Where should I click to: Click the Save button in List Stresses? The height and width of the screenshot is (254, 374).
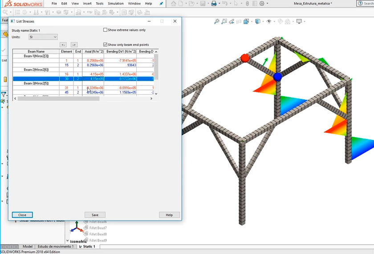coord(95,215)
